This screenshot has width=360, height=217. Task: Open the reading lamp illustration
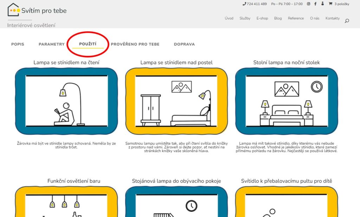[66, 101]
